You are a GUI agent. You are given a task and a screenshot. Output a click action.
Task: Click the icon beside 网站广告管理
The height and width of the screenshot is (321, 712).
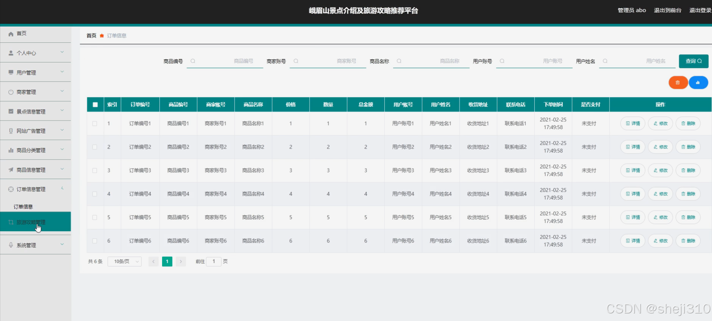click(11, 131)
